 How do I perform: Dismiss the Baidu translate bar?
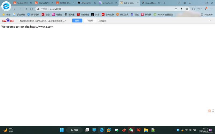(210, 20)
